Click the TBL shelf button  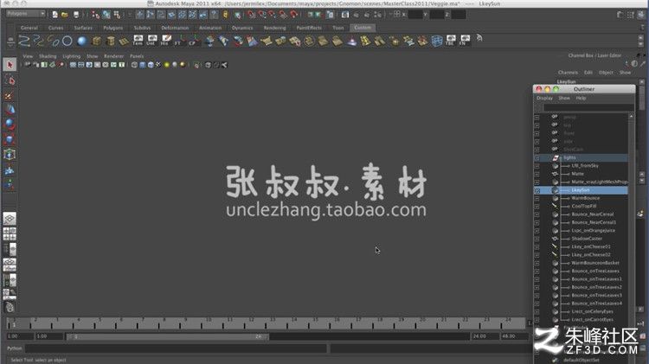pyautogui.click(x=451, y=40)
